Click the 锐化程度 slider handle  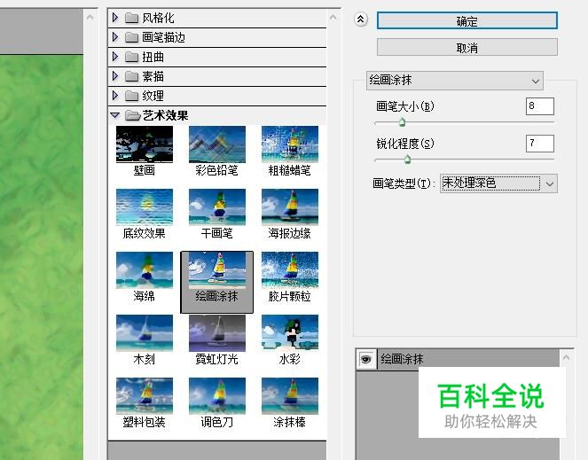(x=408, y=160)
